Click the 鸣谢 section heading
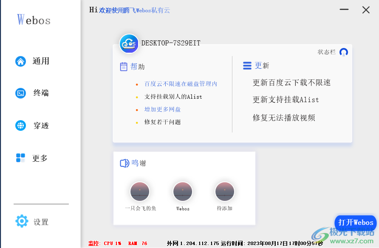The image size is (379, 248). coord(139,163)
